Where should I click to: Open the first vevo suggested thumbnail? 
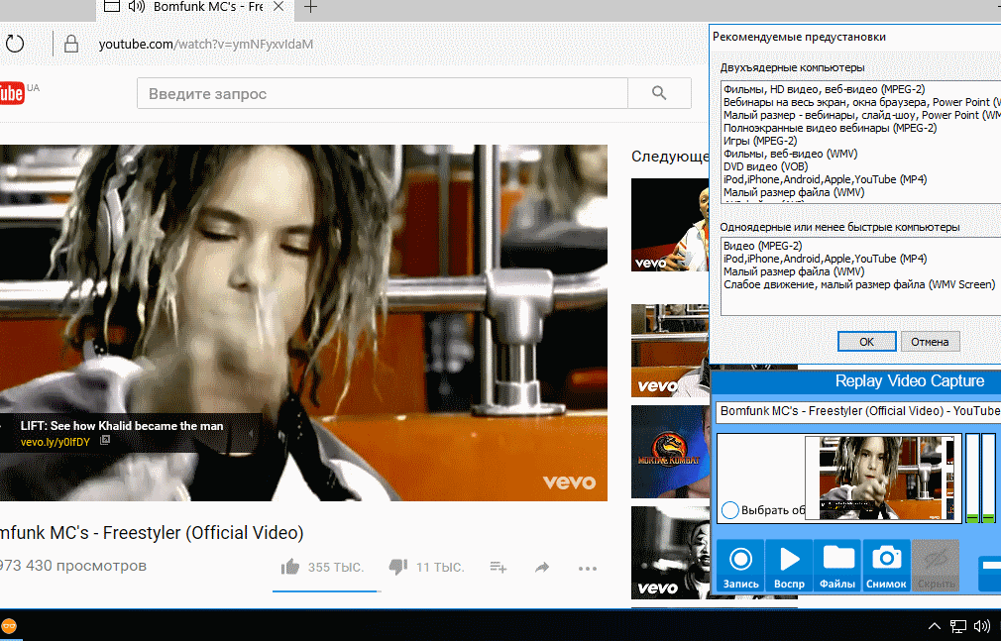coord(670,225)
